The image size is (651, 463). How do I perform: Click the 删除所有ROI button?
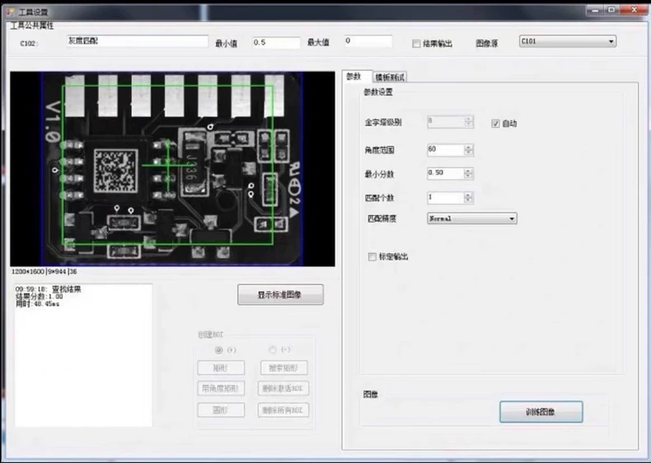pyautogui.click(x=283, y=410)
